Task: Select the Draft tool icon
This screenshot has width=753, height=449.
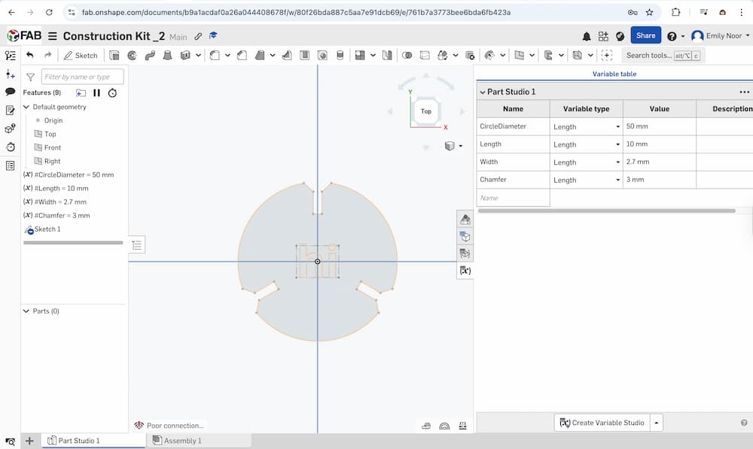Action: point(260,56)
